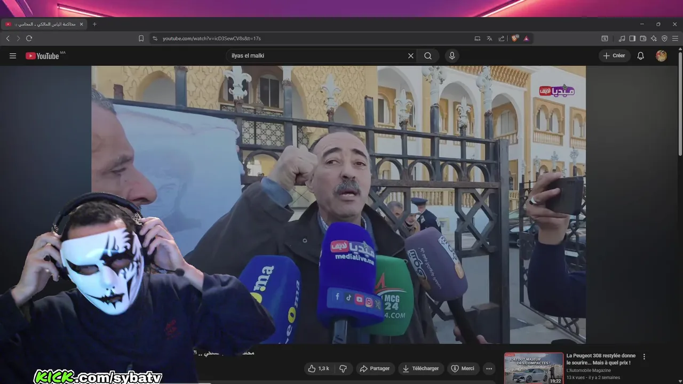This screenshot has height=384, width=683.
Task: Open options menu for Peugeot 308 video
Action: click(x=644, y=356)
